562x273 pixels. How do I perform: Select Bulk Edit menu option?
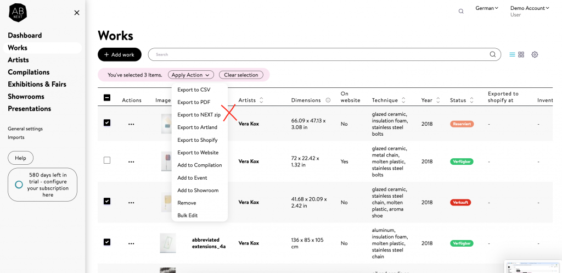[187, 215]
